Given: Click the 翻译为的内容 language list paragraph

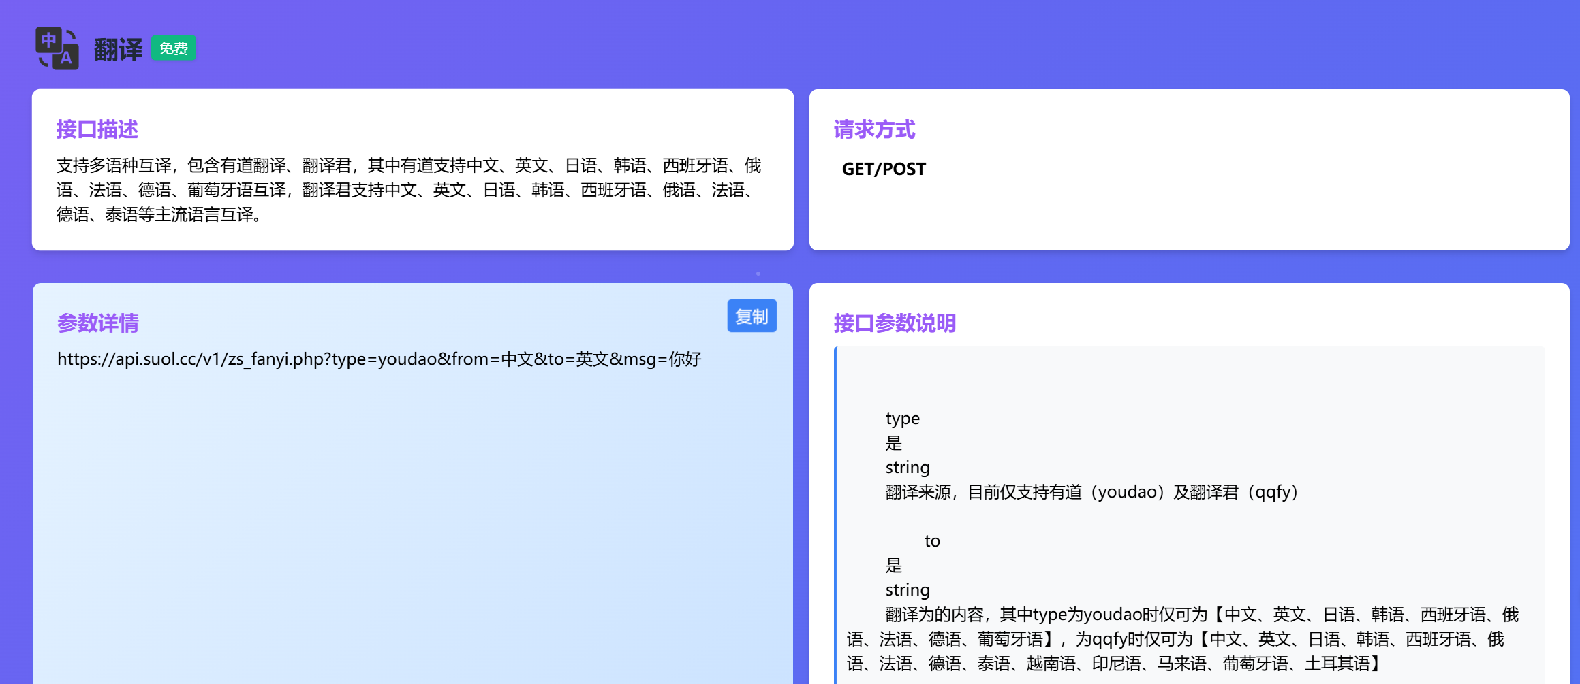Looking at the screenshot, I should [1182, 639].
